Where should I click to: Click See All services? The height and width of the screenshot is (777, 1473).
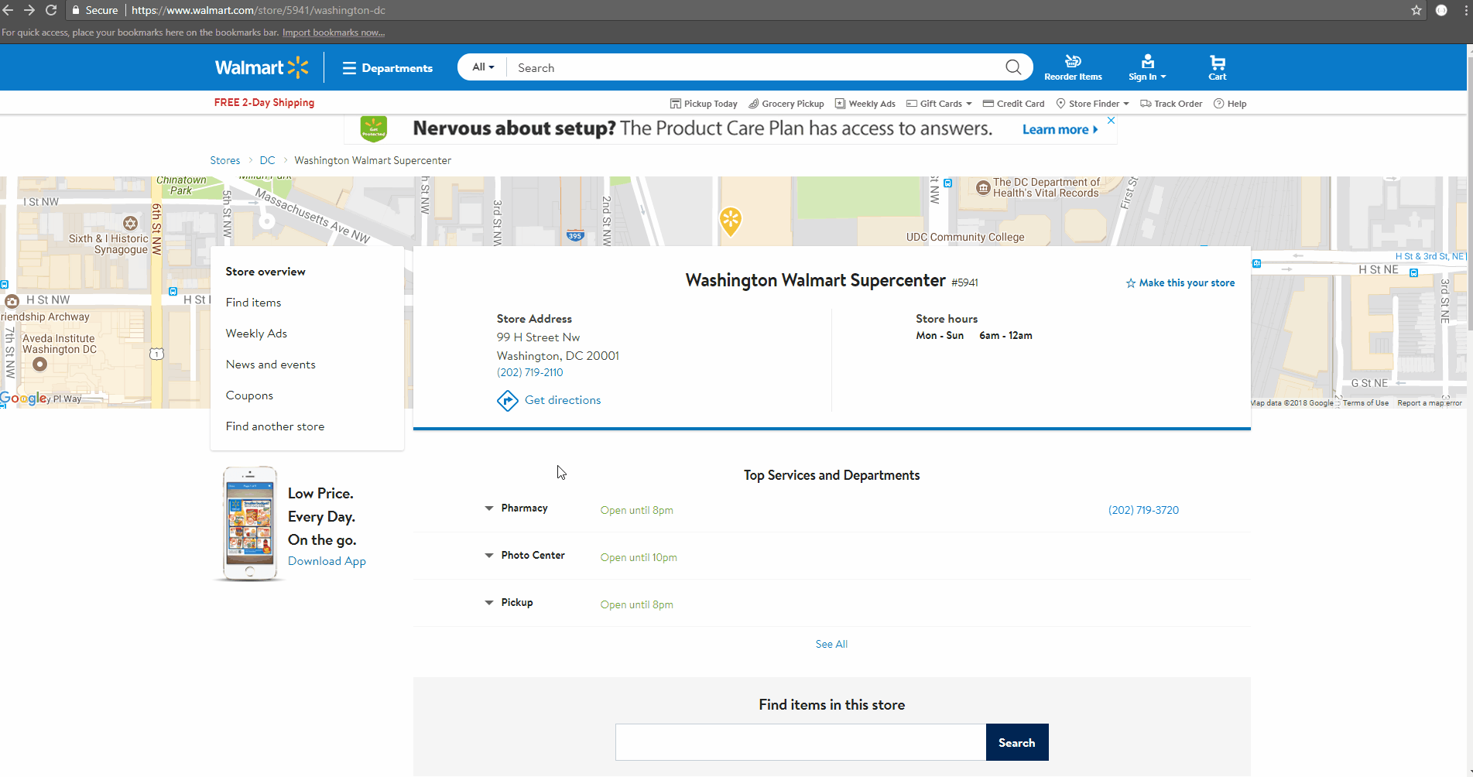(831, 644)
